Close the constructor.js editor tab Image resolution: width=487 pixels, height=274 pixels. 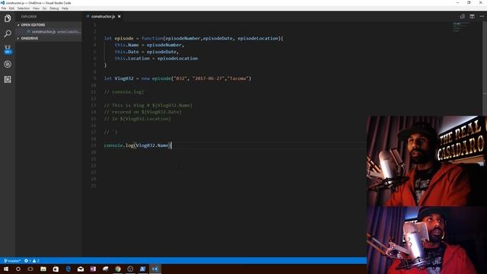click(119, 17)
